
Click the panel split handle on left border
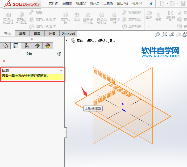click(x=65, y=132)
